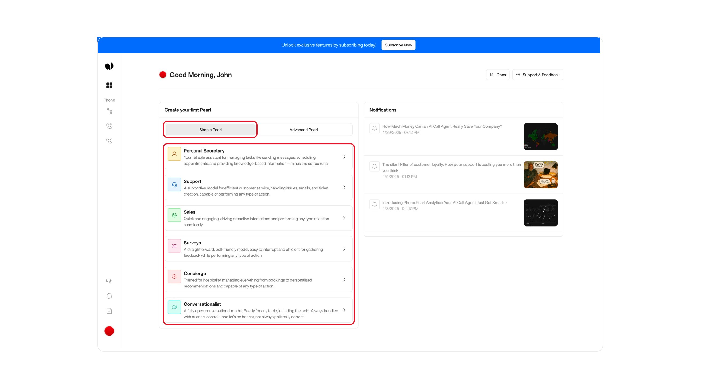Expand the Sales option using its arrow
Screen dimensions: 701x389
click(345, 218)
